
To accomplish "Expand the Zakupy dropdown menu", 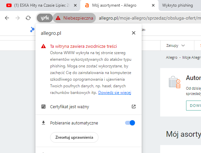I will tap(175, 45).
